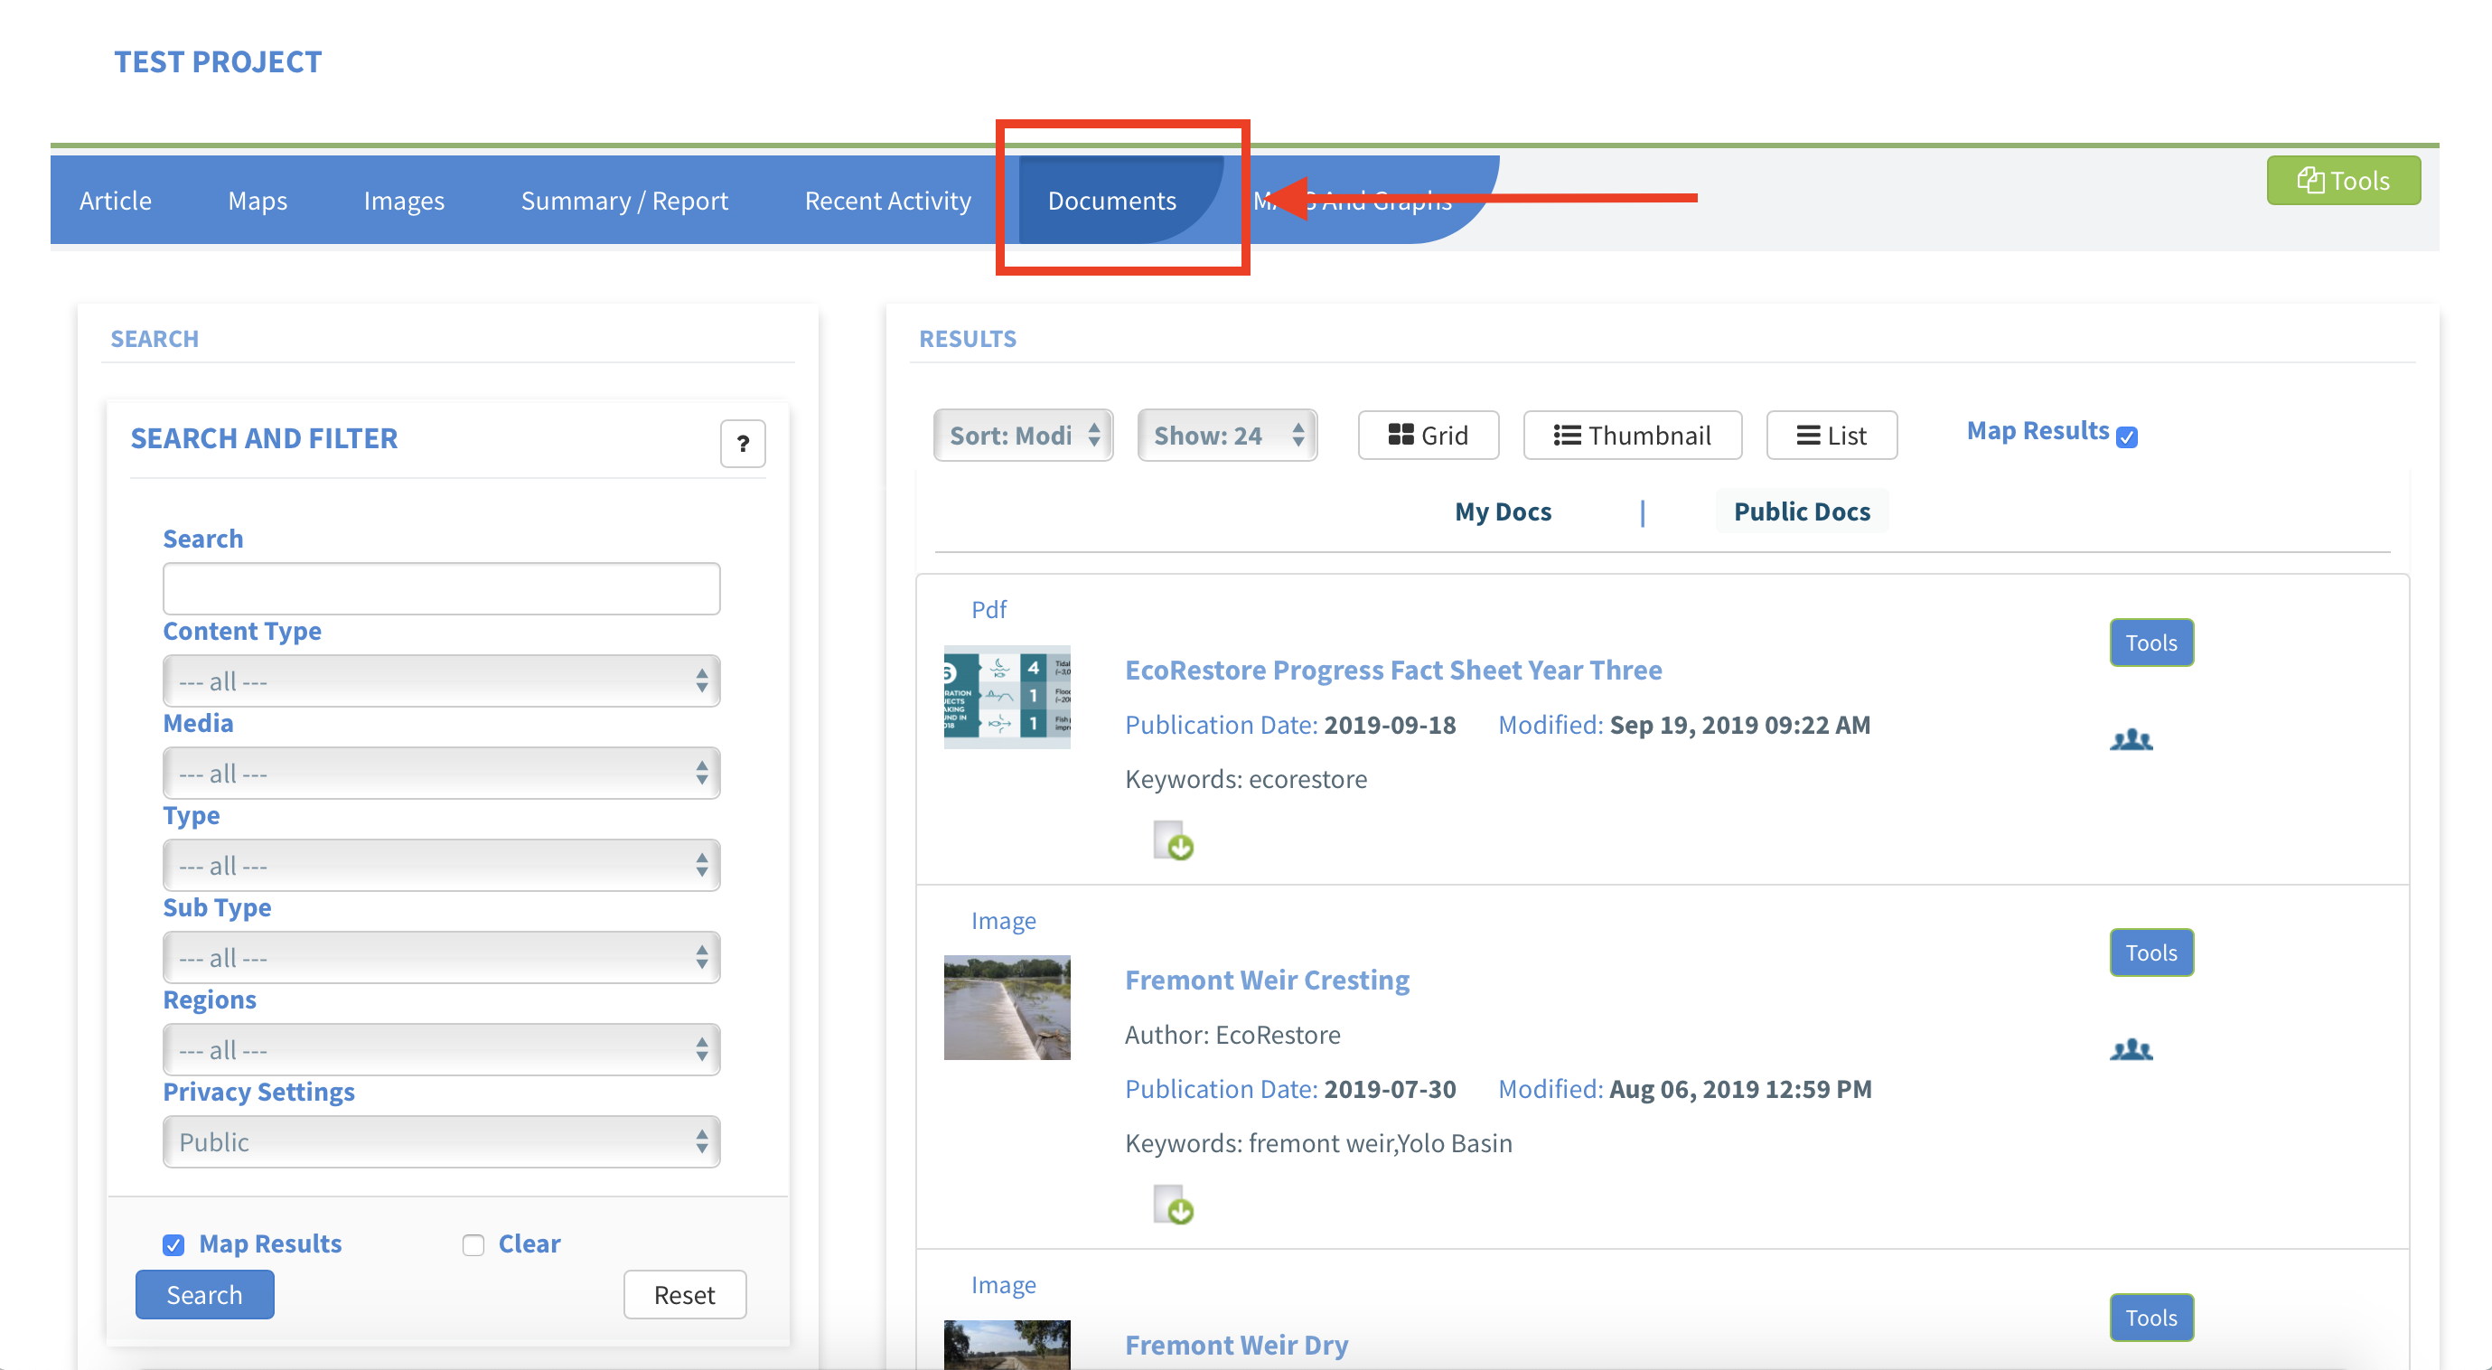
Task: Click 'Author: EcoRestore' text
Action: pos(1232,1034)
